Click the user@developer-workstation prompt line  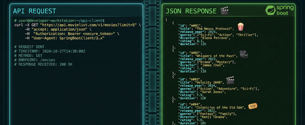(x=60, y=21)
